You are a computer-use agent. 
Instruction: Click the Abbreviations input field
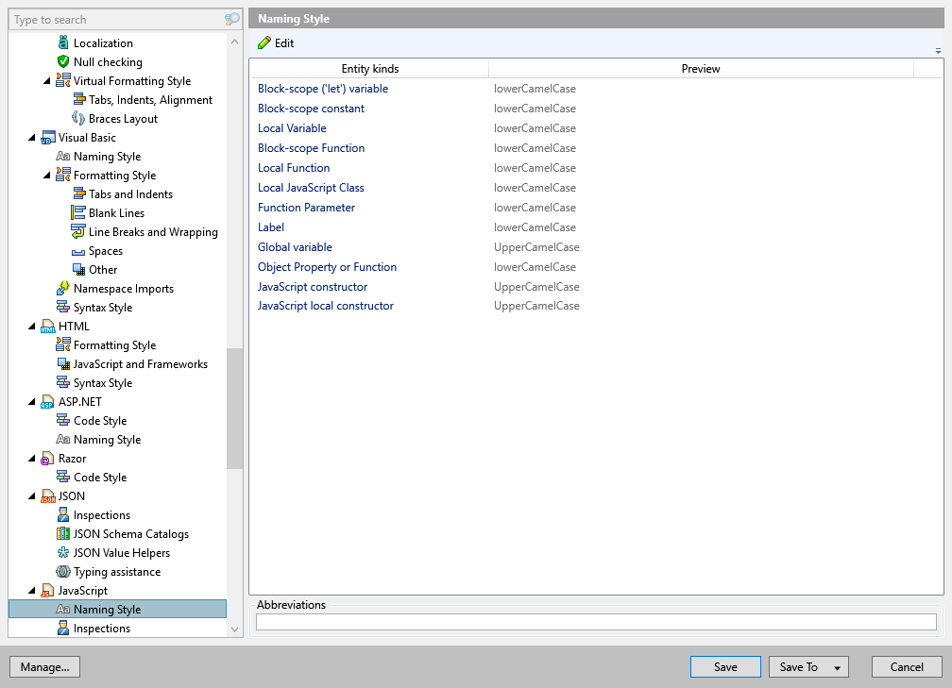(x=595, y=622)
